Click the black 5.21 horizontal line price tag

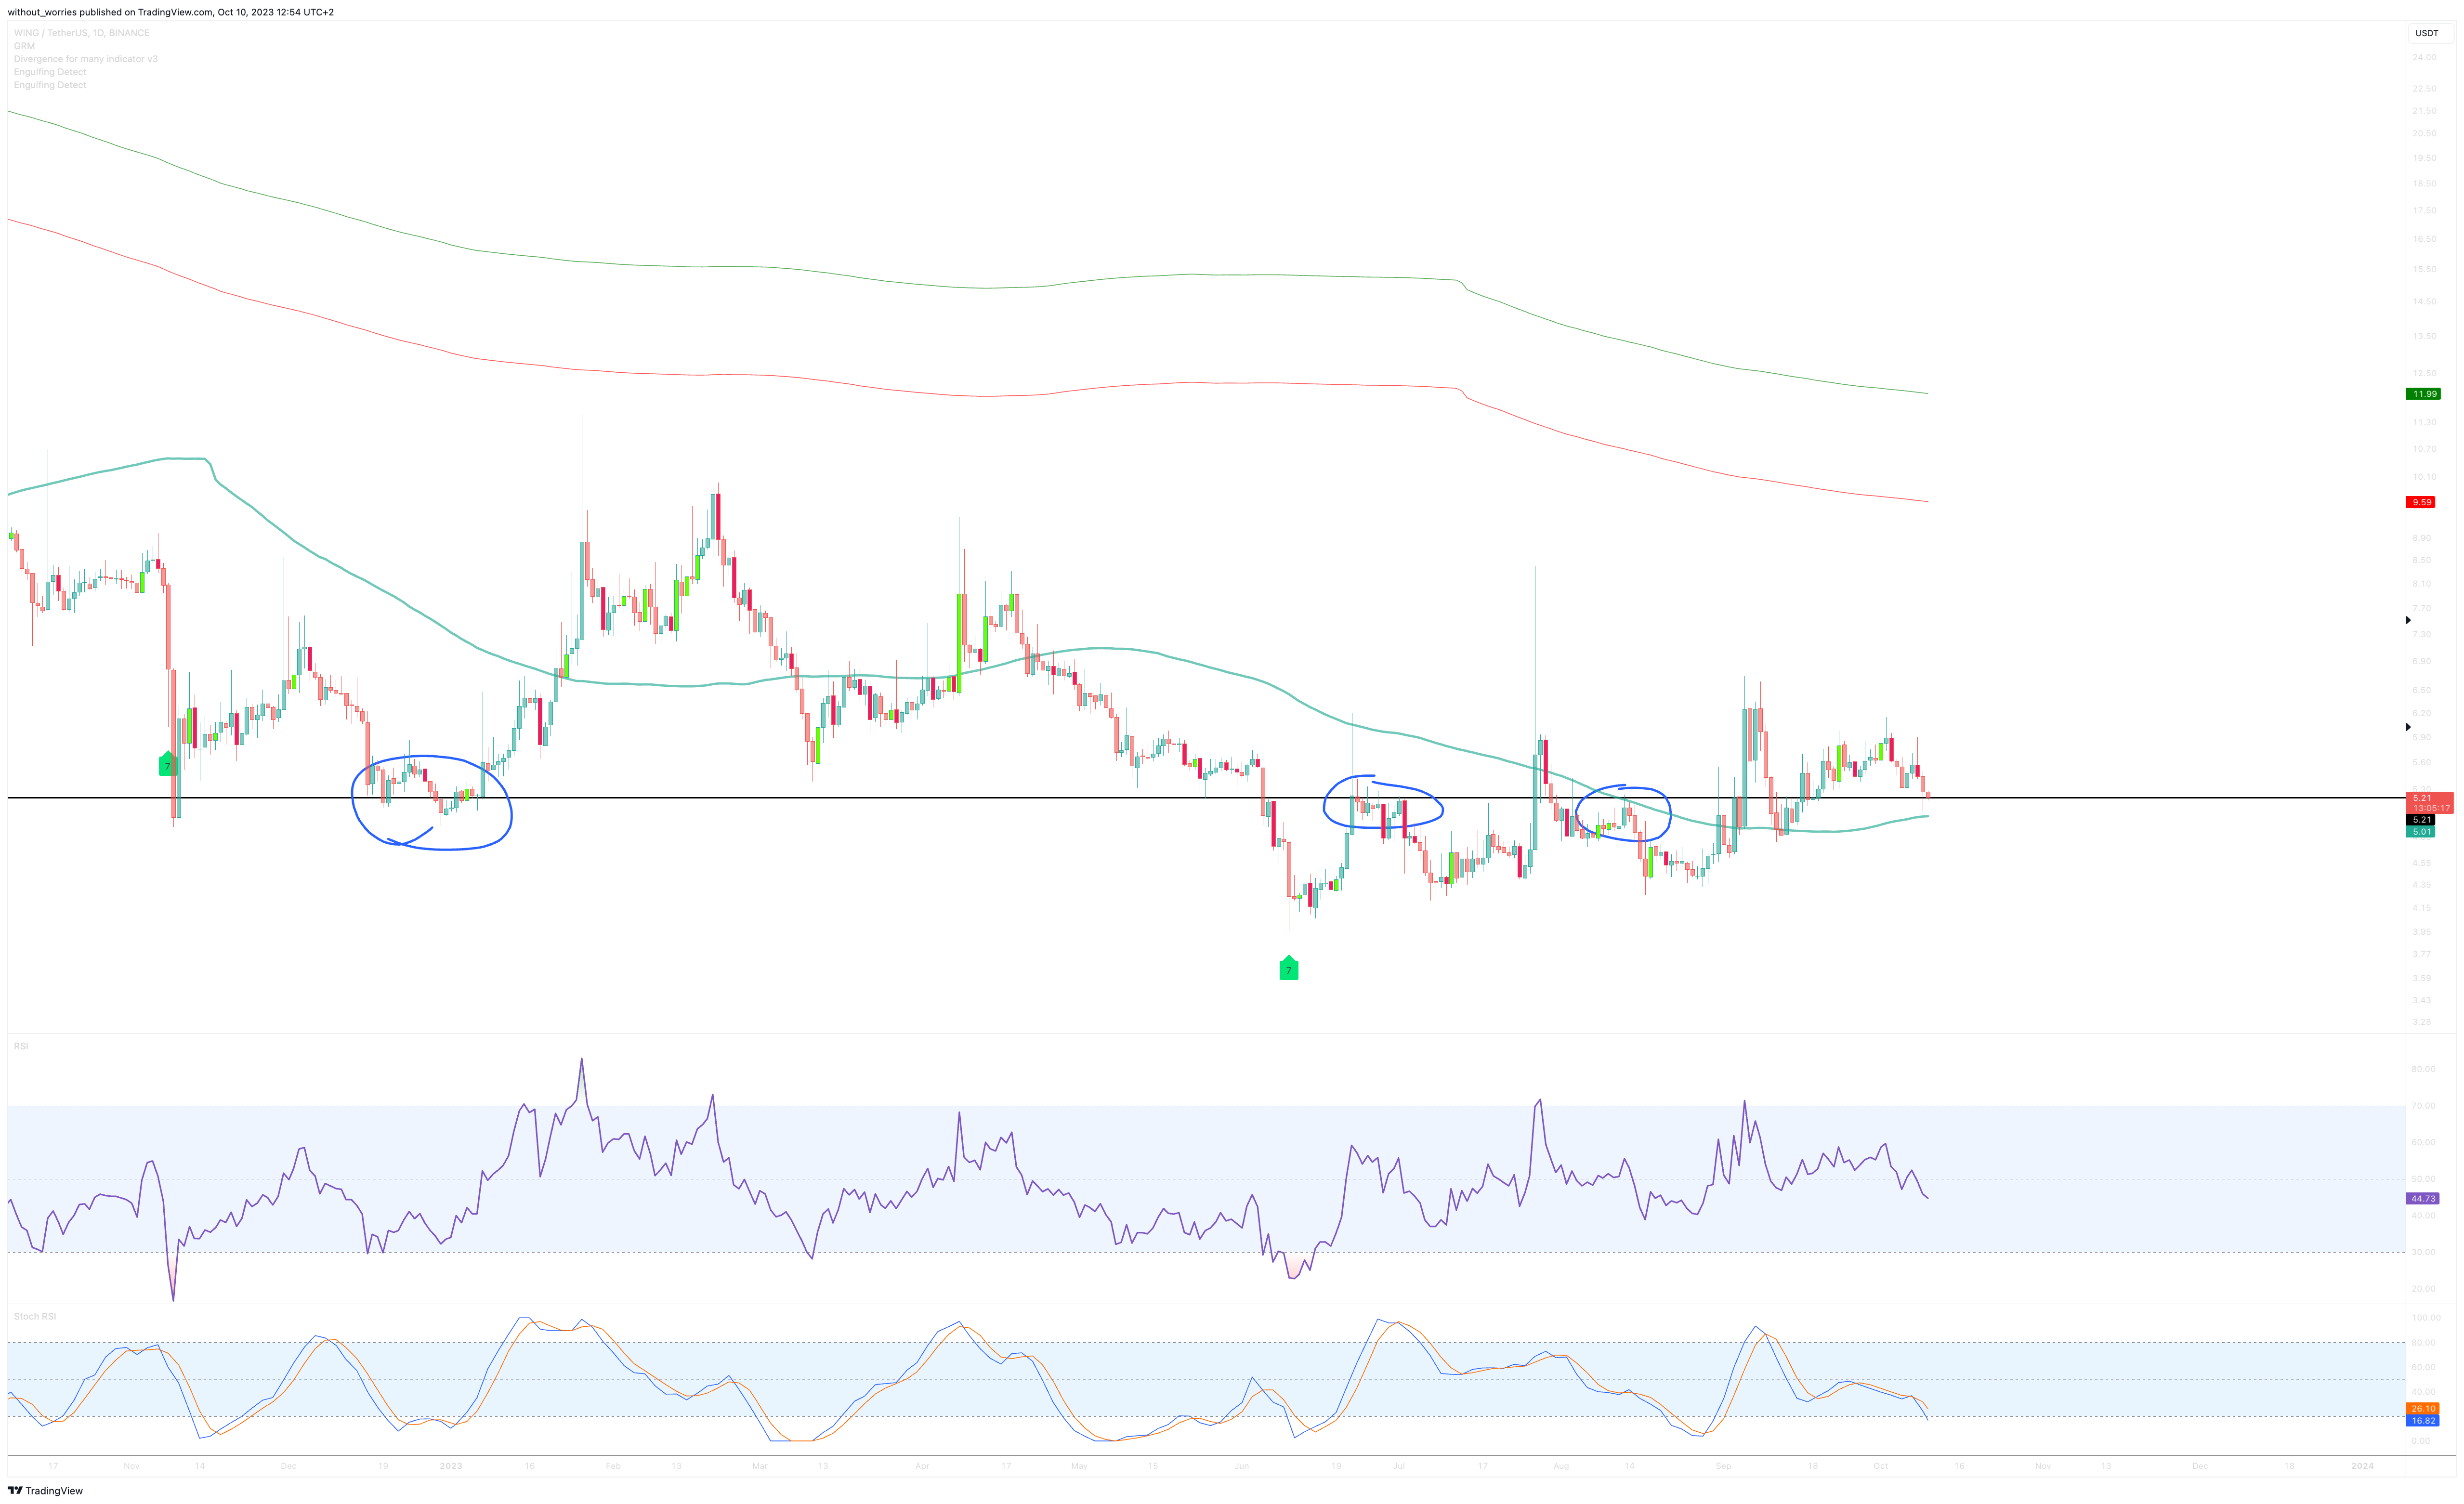2421,820
